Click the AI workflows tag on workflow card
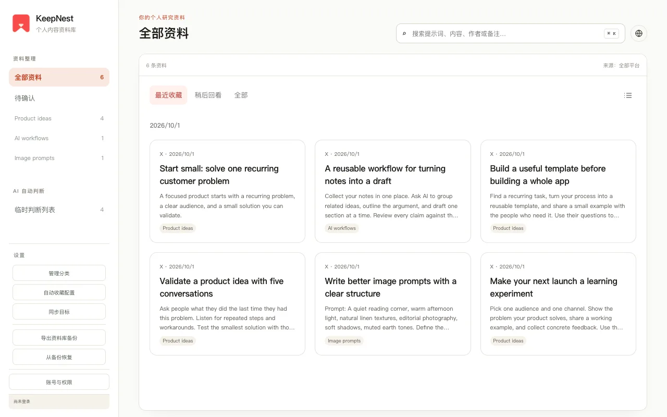667x417 pixels. pos(342,228)
